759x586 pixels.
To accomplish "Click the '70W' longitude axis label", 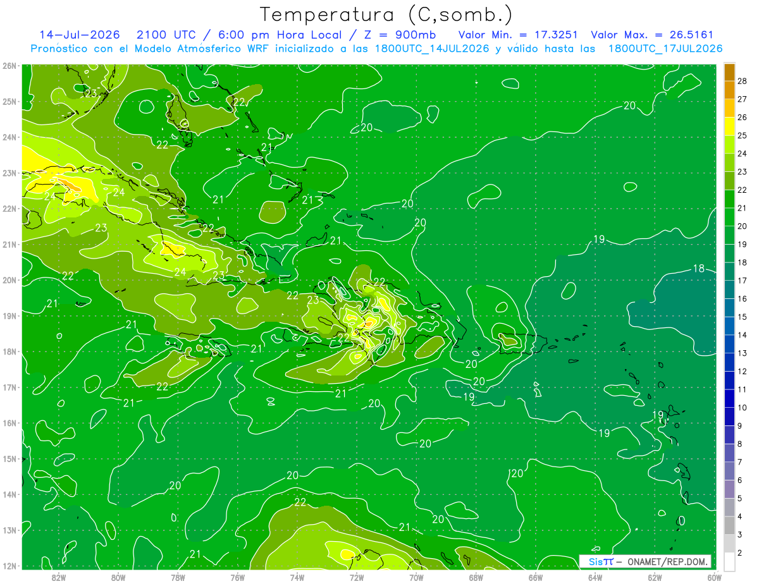I will point(416,577).
